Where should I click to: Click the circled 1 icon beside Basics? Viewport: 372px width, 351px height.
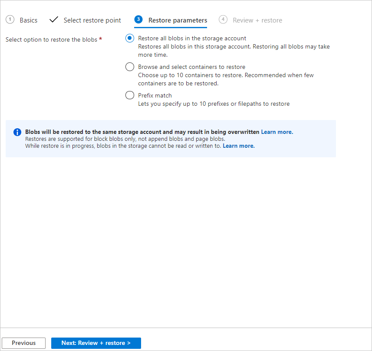[10, 19]
